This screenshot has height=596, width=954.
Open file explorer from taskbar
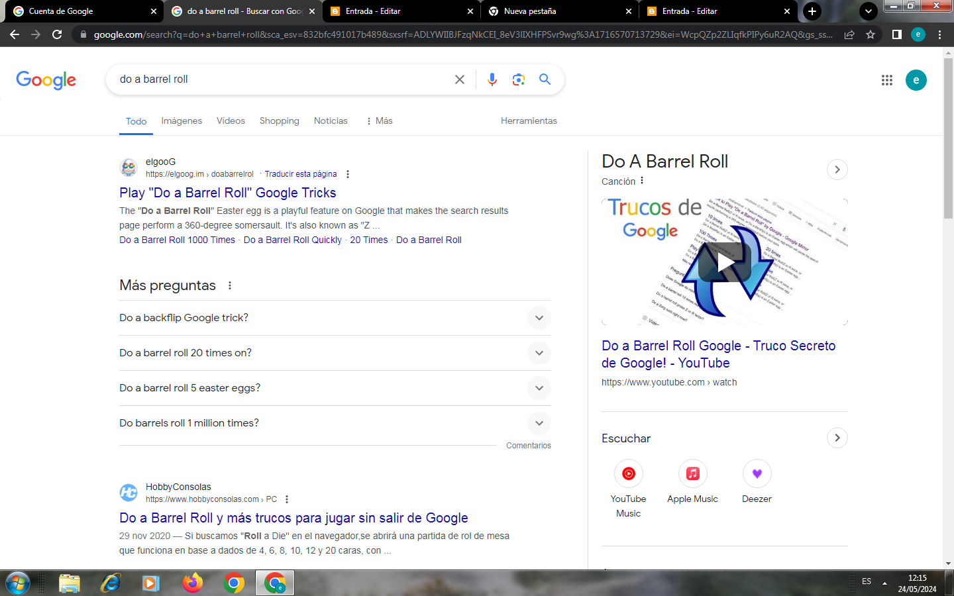click(70, 583)
